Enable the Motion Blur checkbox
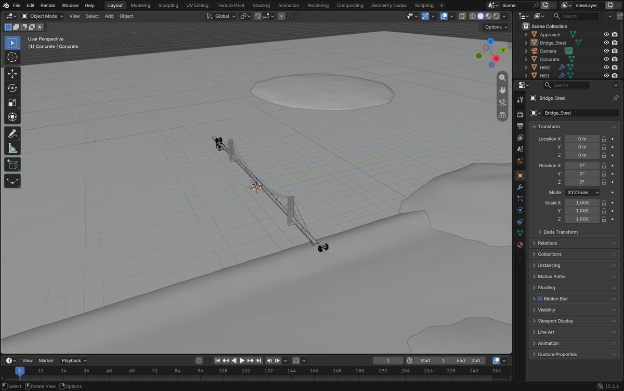The image size is (624, 391). (540, 299)
